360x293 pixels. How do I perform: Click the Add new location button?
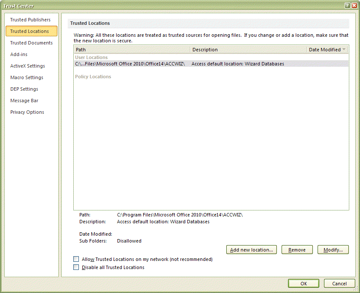click(252, 250)
